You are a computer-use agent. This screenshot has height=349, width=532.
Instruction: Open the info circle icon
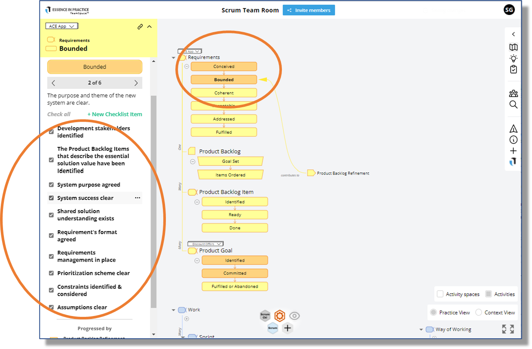(x=513, y=140)
